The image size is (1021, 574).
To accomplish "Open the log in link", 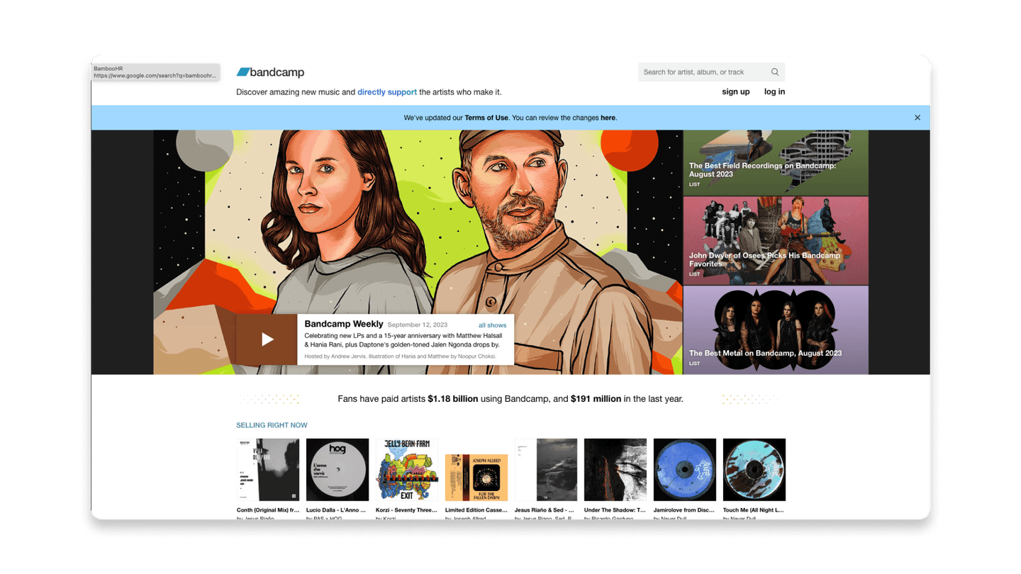I will click(774, 91).
